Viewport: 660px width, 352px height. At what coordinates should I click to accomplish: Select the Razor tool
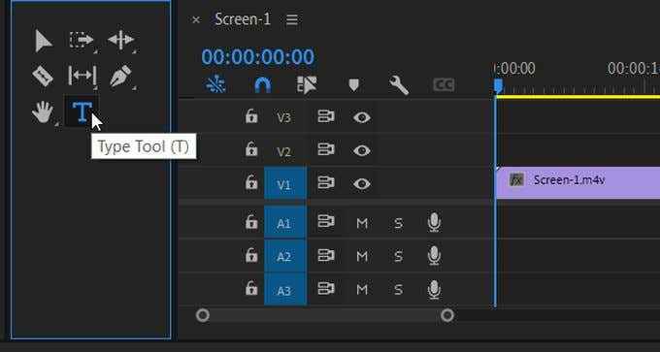point(43,77)
